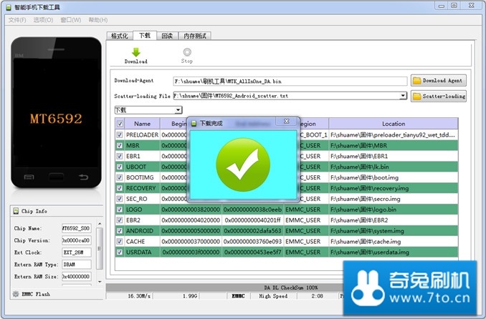
Task: Switch to the 回读 tab
Action: 167,36
